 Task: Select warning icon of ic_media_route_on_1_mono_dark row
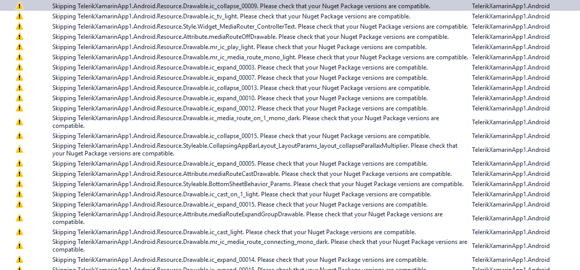pyautogui.click(x=19, y=122)
